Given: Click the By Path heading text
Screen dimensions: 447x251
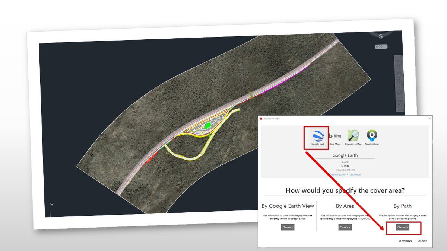Looking at the screenshot, I should (402, 206).
